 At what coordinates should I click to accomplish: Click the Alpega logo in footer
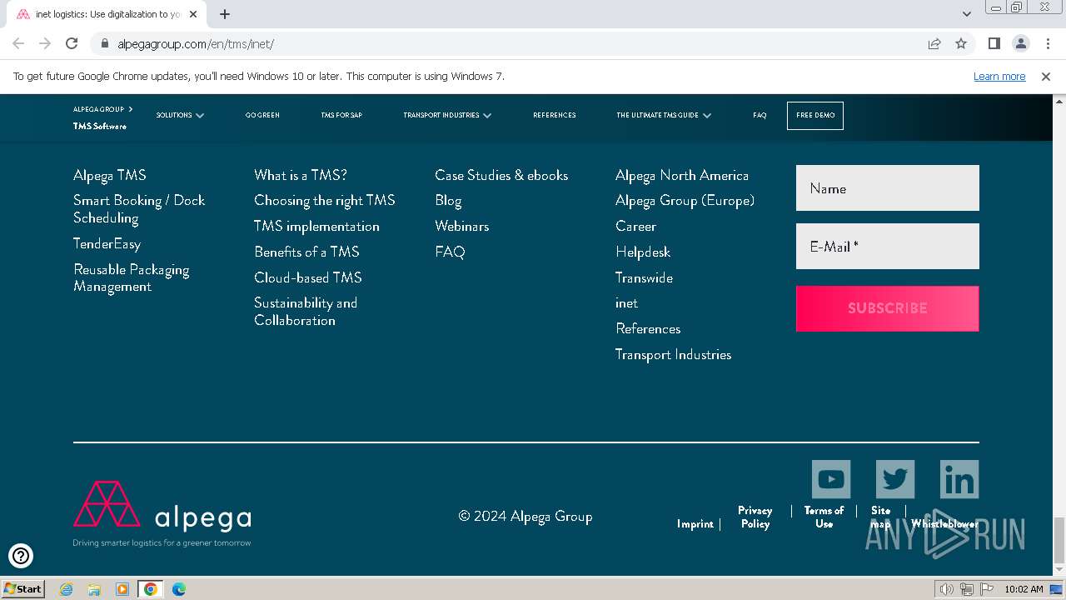pyautogui.click(x=162, y=513)
